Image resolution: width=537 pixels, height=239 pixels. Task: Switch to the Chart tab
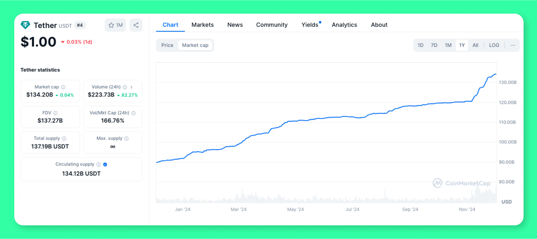tap(170, 25)
